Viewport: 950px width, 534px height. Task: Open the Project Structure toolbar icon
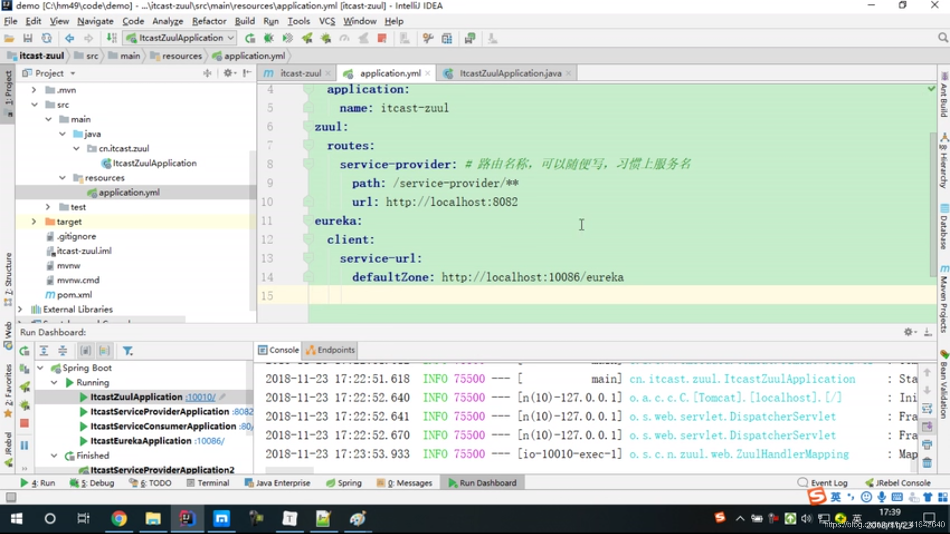click(447, 38)
